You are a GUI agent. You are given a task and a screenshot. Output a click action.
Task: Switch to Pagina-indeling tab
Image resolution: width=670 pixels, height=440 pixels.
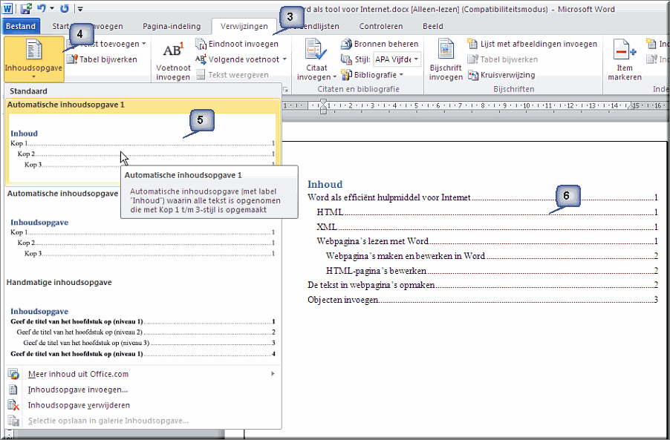[172, 26]
